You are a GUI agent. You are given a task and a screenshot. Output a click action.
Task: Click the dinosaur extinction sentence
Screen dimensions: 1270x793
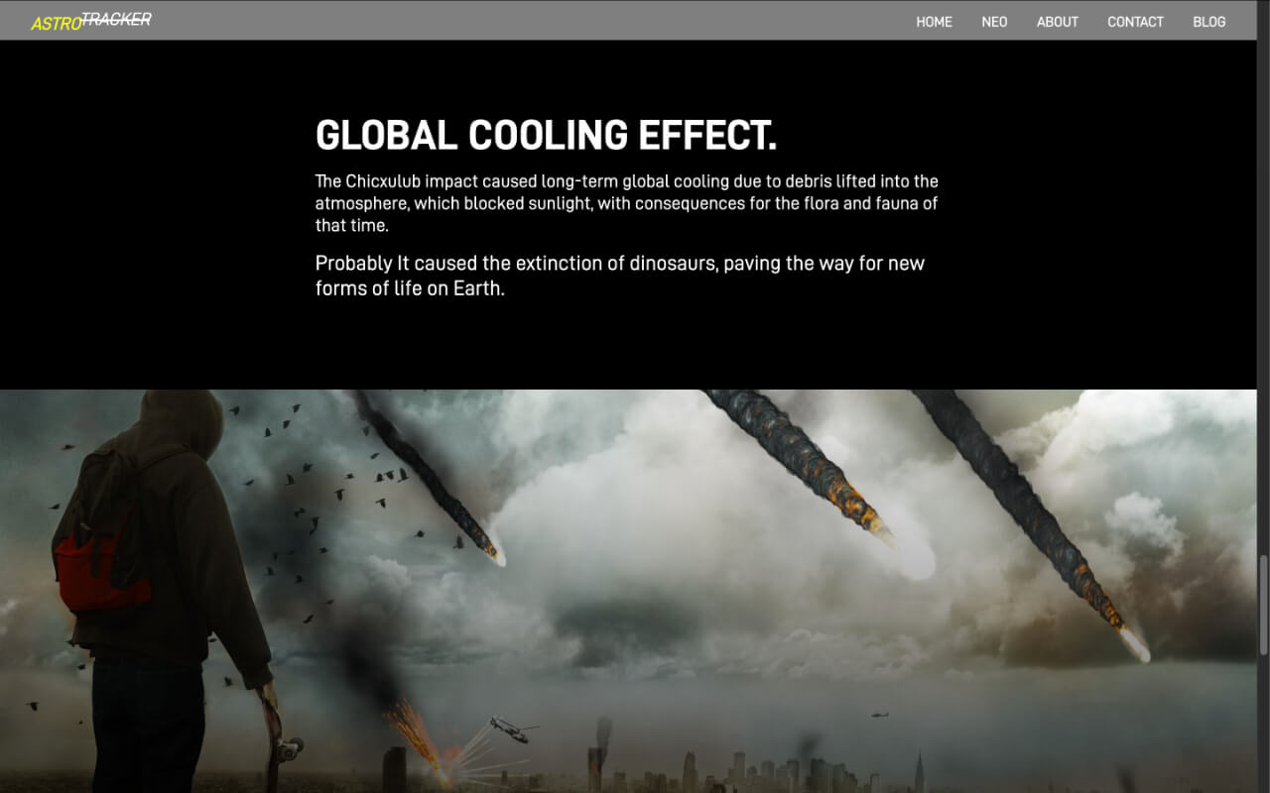(x=619, y=275)
